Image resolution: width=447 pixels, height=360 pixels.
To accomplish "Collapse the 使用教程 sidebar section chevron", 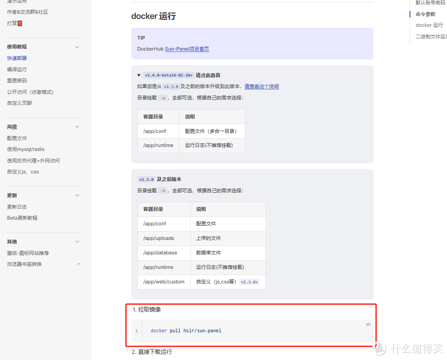I will (x=77, y=47).
